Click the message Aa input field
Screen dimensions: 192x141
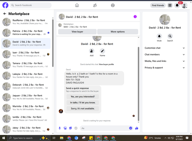[104, 128]
